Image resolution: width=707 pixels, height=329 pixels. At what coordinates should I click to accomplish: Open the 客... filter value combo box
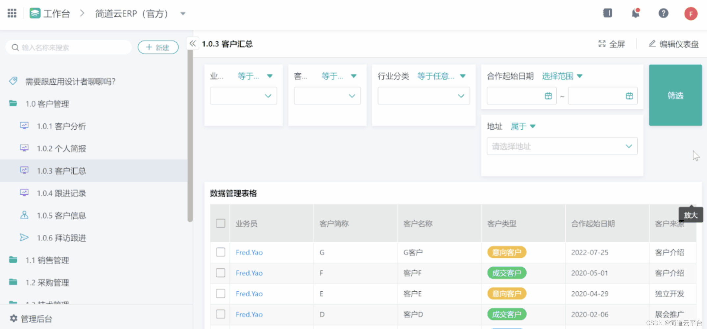327,96
